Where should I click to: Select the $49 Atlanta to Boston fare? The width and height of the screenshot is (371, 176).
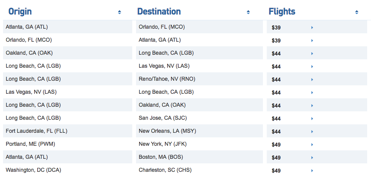(276, 158)
